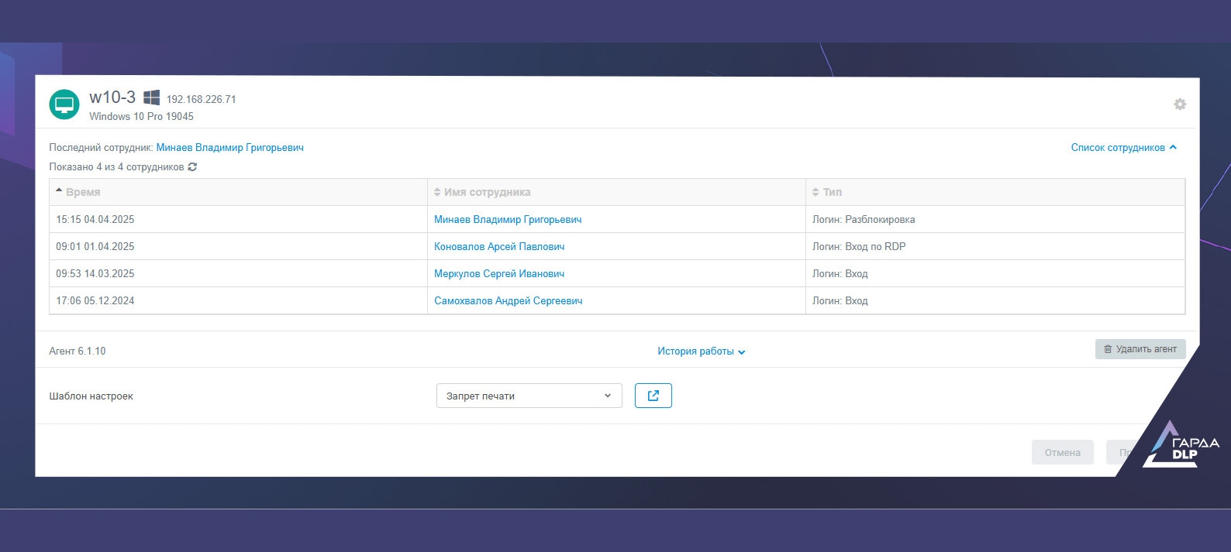Click the Логин: Разблокировка type cell
The height and width of the screenshot is (552, 1231).
point(995,219)
